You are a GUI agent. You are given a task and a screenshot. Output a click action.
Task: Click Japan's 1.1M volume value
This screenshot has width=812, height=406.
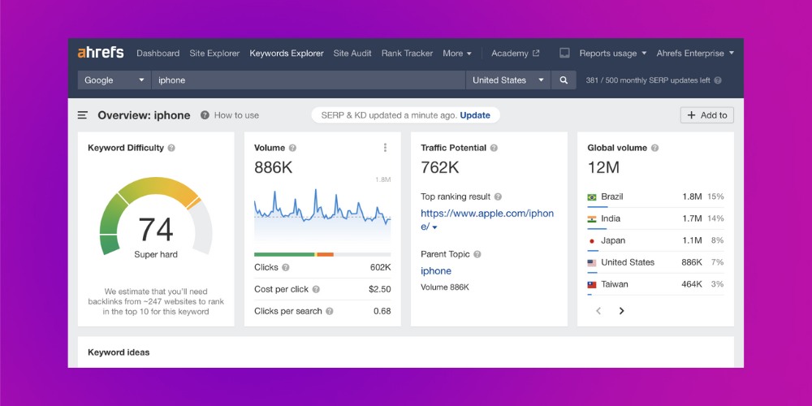point(692,240)
